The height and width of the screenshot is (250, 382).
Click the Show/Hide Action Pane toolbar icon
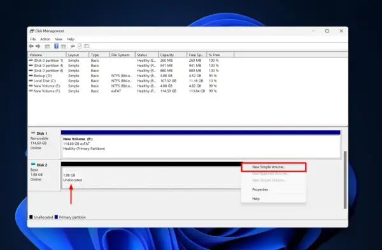click(63, 46)
